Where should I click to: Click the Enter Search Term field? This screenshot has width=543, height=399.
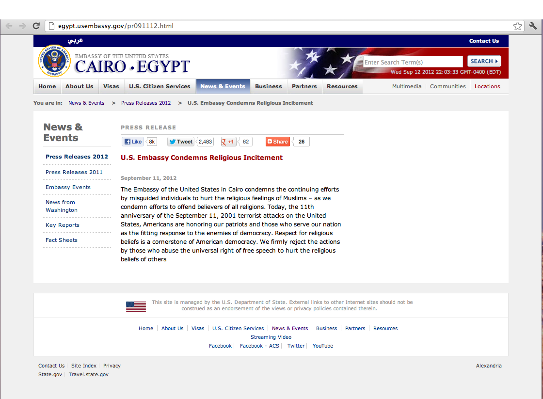pyautogui.click(x=413, y=62)
